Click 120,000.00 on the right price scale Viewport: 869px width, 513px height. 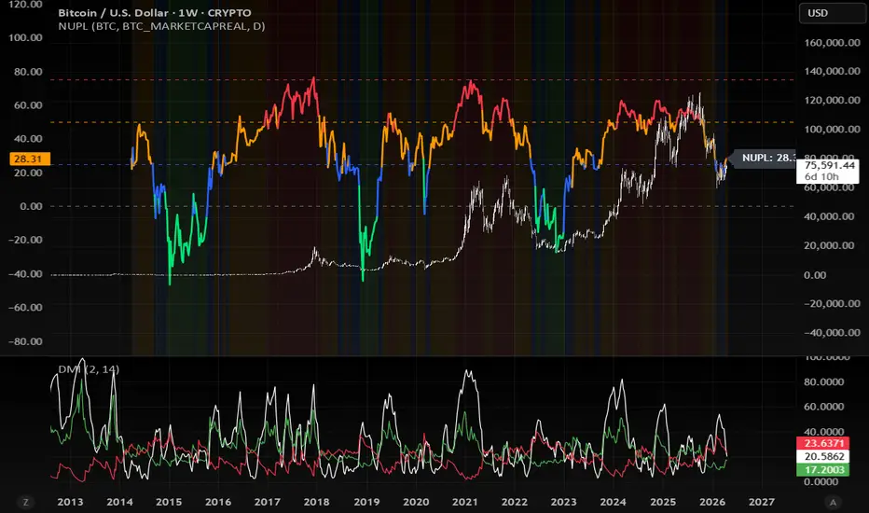coord(832,101)
